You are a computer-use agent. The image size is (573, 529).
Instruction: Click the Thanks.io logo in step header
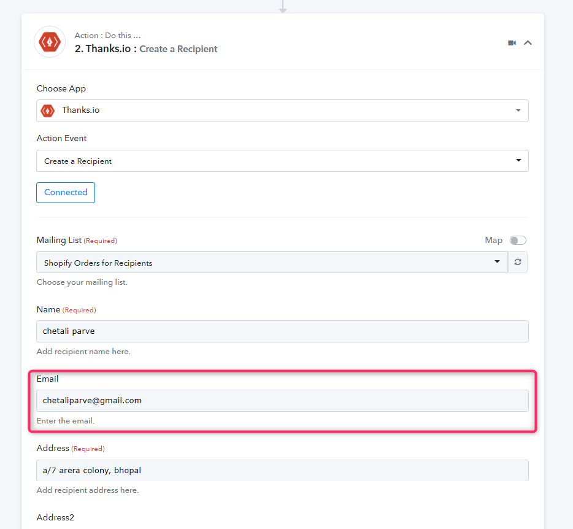click(x=50, y=42)
